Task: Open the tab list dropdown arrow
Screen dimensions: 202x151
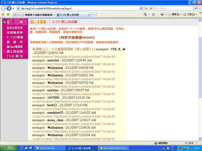Action: coord(19,15)
